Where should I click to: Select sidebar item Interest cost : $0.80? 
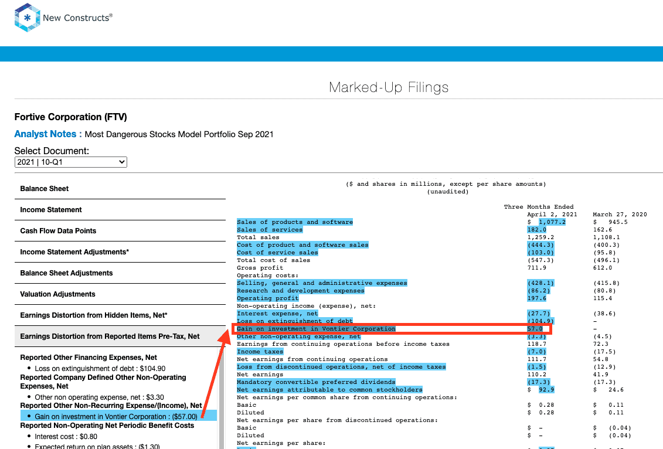[x=66, y=437]
